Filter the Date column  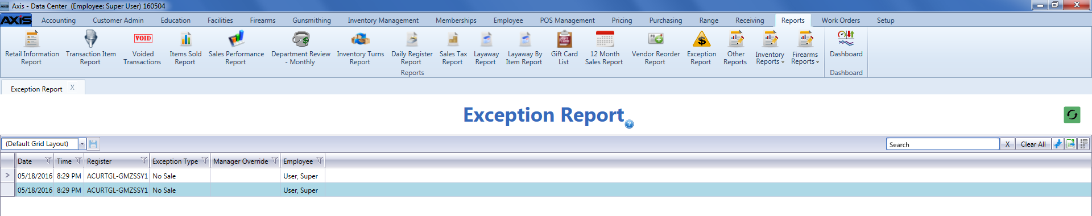coord(48,161)
